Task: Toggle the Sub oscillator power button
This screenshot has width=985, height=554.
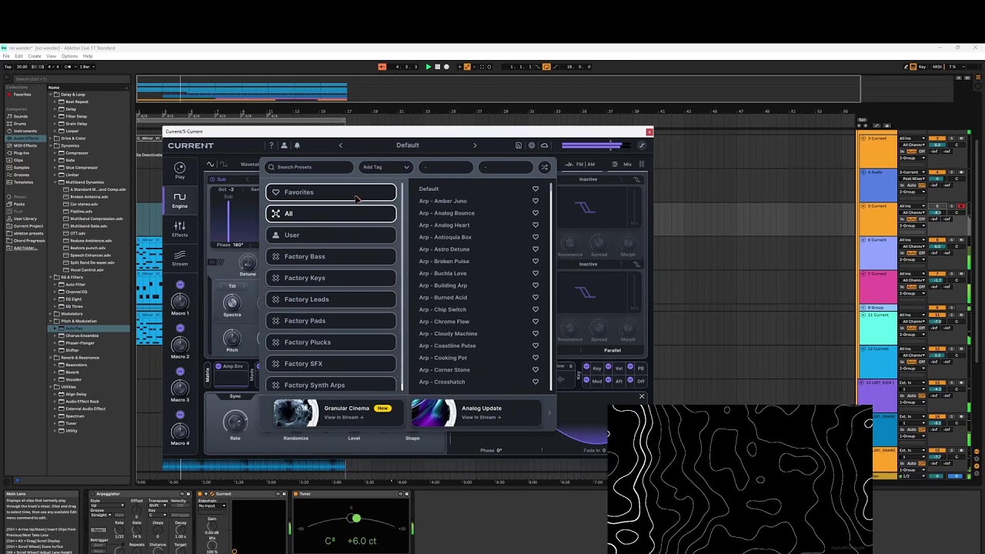Action: click(x=213, y=179)
